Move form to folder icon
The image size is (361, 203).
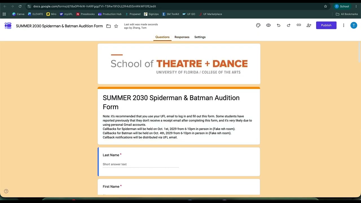108,26
